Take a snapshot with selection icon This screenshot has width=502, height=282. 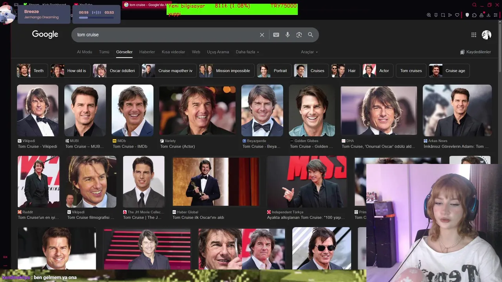point(443,15)
